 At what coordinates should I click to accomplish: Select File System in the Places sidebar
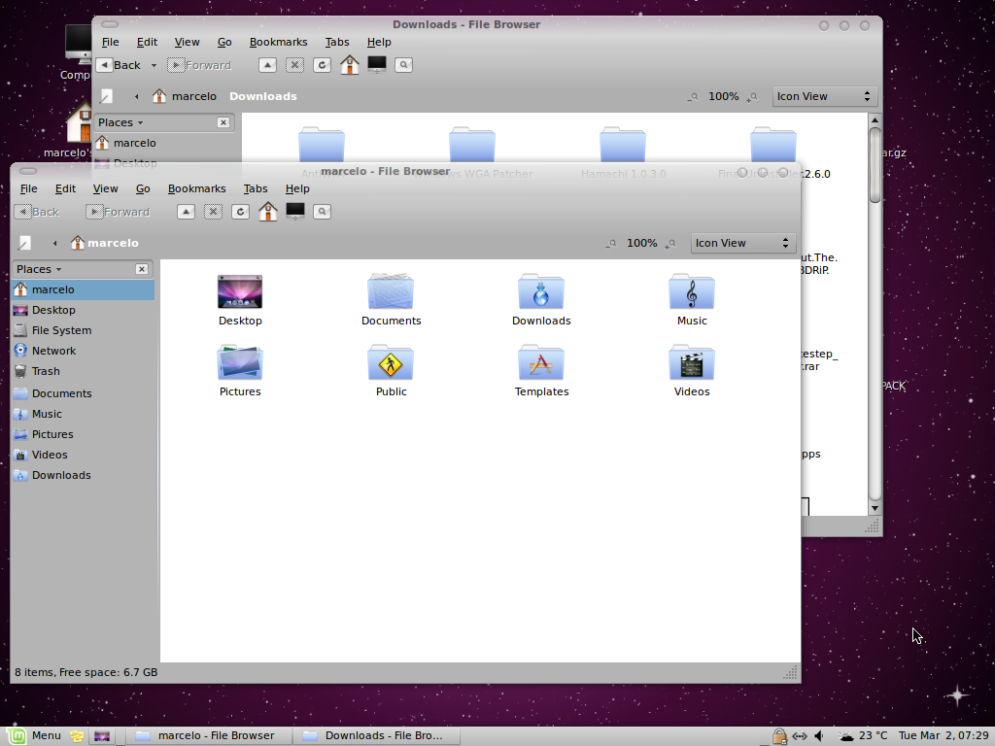pos(84,330)
